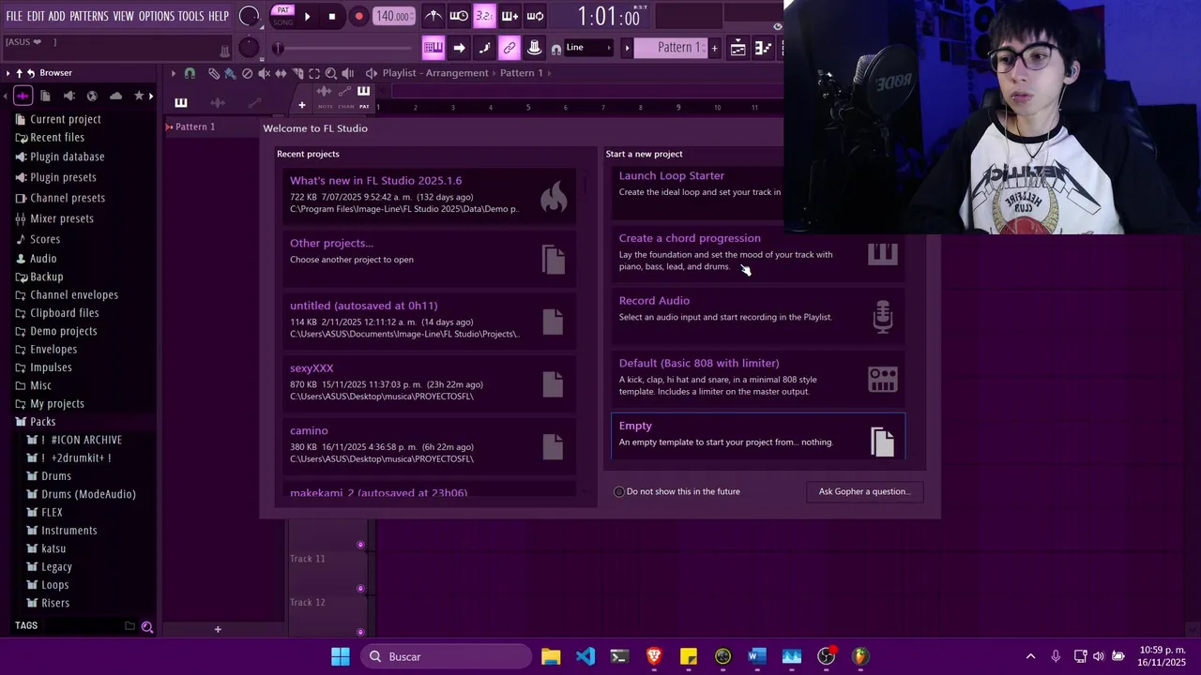This screenshot has width=1201, height=675.
Task: Select the playlist mute tool icon
Action: tap(264, 73)
